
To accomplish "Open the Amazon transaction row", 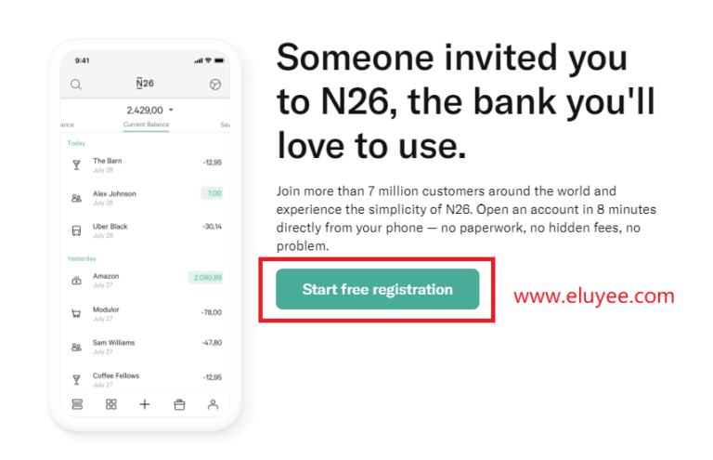I will pyautogui.click(x=146, y=280).
